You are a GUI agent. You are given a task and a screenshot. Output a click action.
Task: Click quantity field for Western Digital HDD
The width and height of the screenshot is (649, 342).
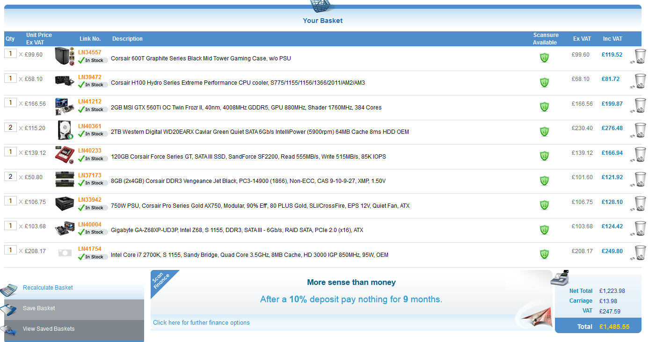[10, 127]
